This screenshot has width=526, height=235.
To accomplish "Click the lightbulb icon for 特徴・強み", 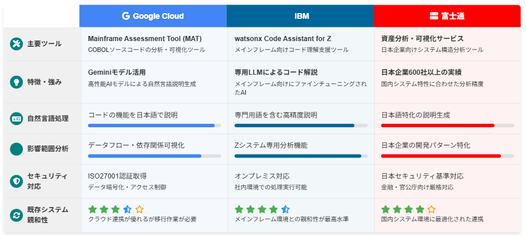I will [x=16, y=82].
